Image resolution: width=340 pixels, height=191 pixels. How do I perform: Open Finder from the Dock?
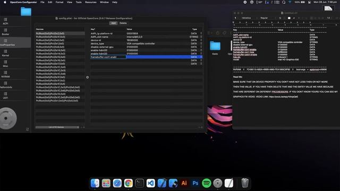point(95,183)
